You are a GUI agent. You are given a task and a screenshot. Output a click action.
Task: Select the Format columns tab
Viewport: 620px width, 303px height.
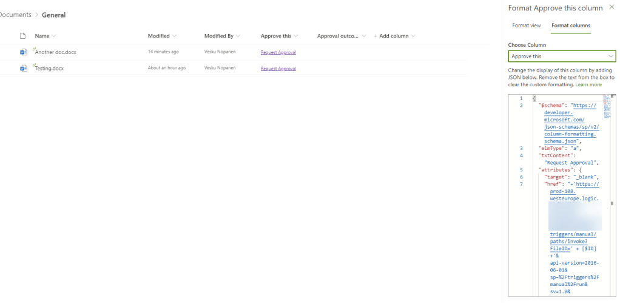(x=570, y=26)
